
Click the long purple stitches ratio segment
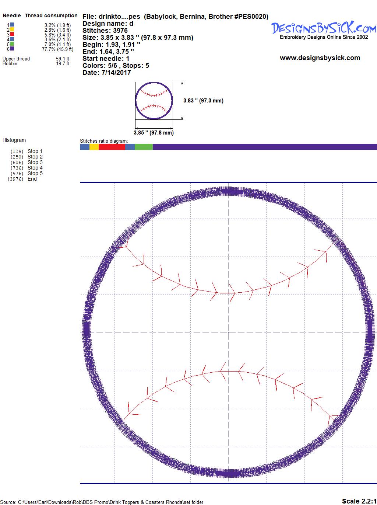264,147
